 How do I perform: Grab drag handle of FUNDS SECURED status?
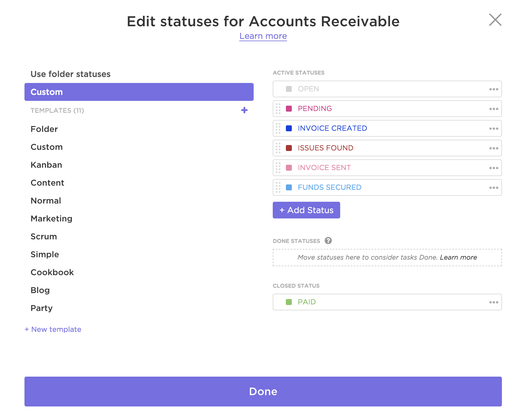[x=278, y=187]
